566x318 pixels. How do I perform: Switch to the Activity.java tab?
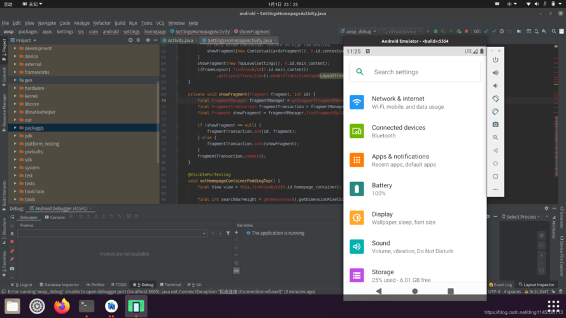pos(179,40)
